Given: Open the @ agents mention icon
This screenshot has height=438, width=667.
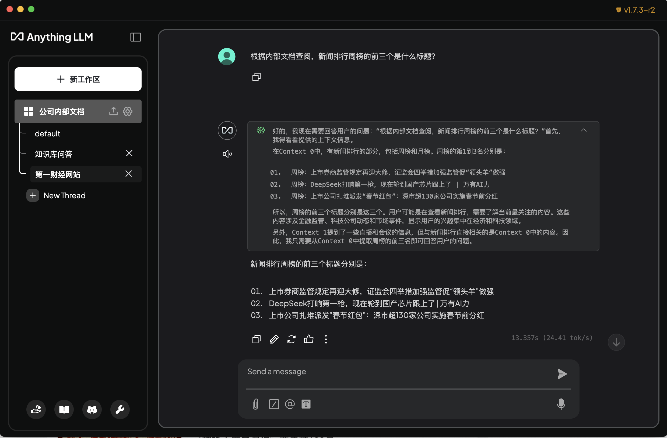Looking at the screenshot, I should click(x=290, y=404).
